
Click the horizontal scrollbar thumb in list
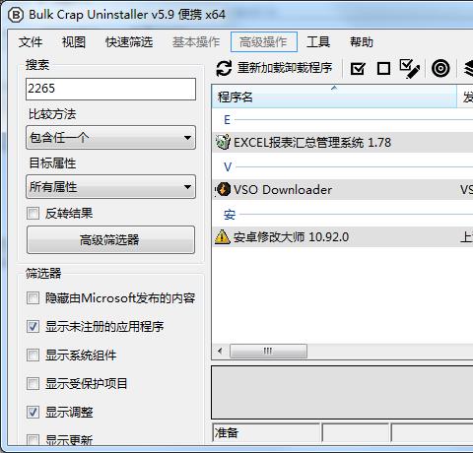pos(268,352)
